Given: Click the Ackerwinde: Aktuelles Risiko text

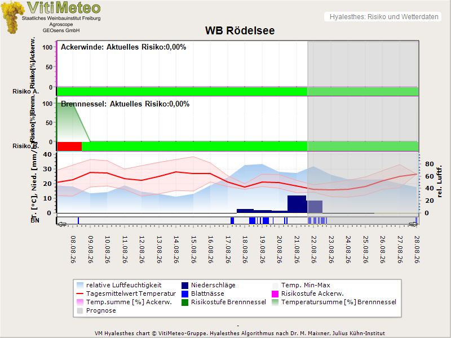Looking at the screenshot, I should tap(123, 47).
